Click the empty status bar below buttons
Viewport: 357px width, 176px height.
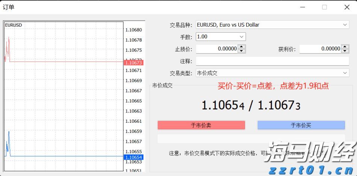(x=251, y=139)
